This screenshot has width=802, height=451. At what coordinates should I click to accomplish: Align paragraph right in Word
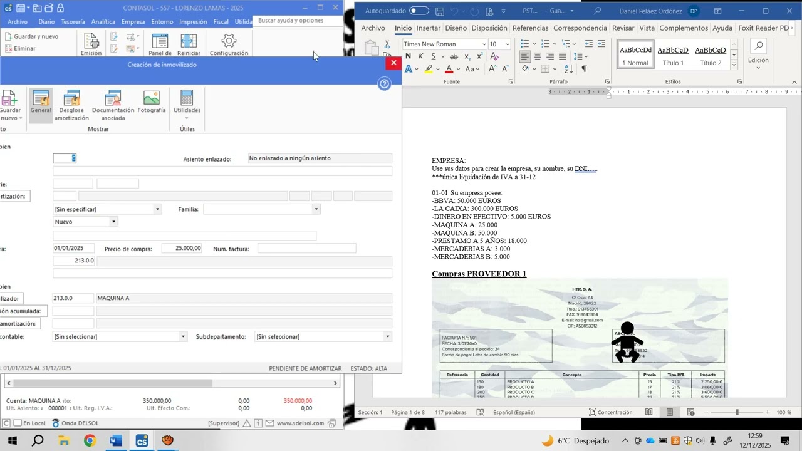[x=550, y=56]
